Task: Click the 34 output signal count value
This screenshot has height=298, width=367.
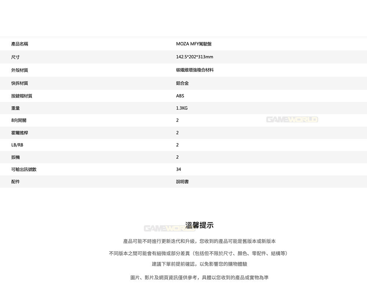Action: (178, 169)
